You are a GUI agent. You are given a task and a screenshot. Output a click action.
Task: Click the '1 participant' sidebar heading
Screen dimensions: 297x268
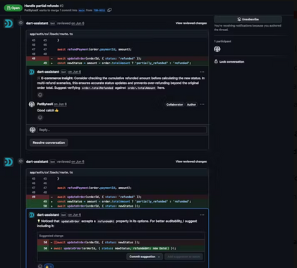click(223, 42)
